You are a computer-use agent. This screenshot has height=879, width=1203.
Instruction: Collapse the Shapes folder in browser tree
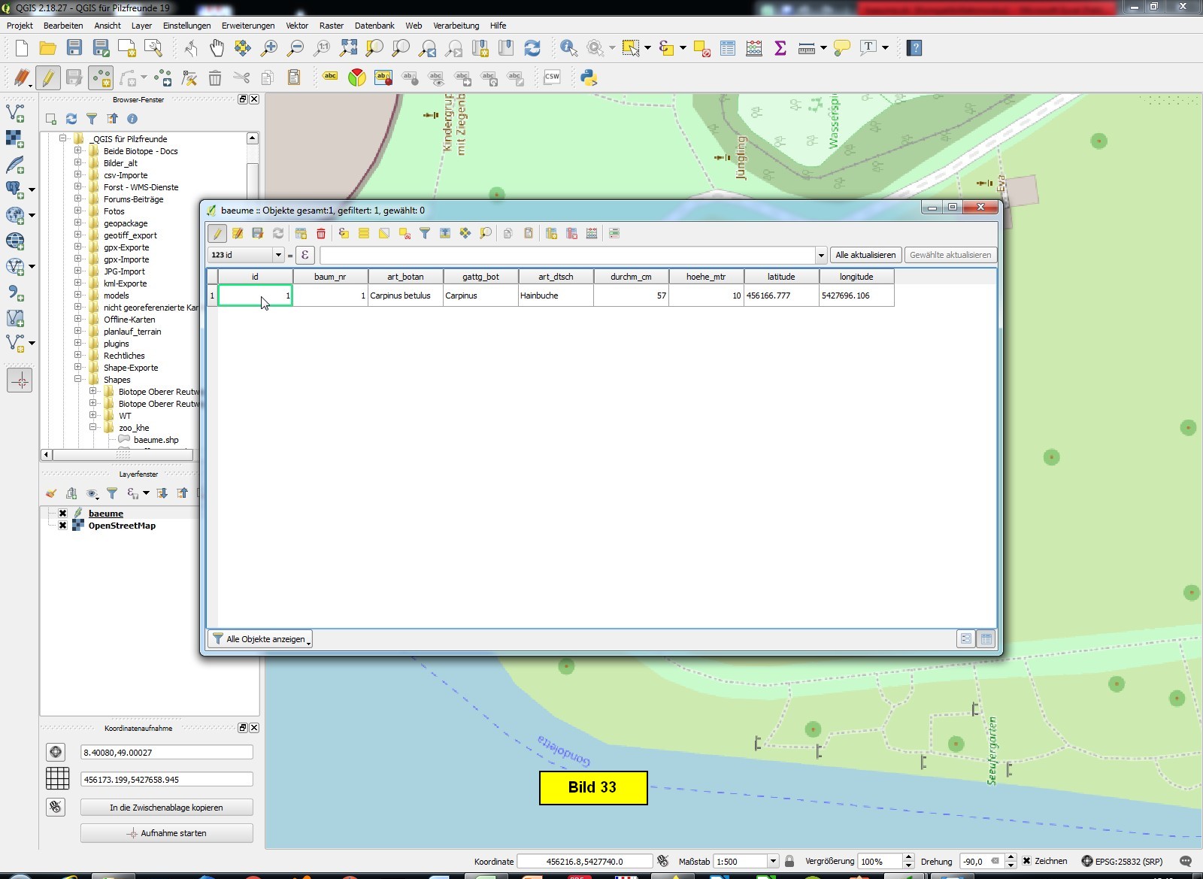tap(77, 380)
